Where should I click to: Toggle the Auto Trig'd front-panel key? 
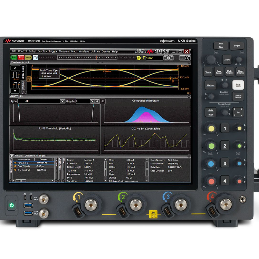click(211, 112)
